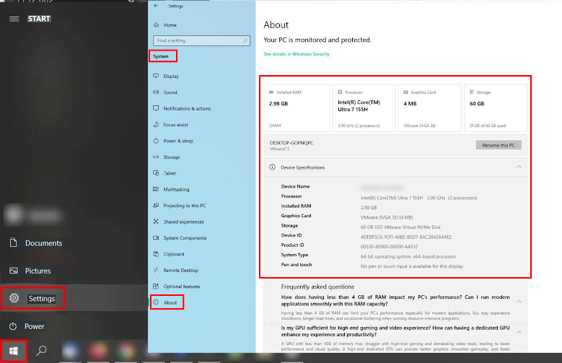Go to Notifications & actions

(x=187, y=108)
